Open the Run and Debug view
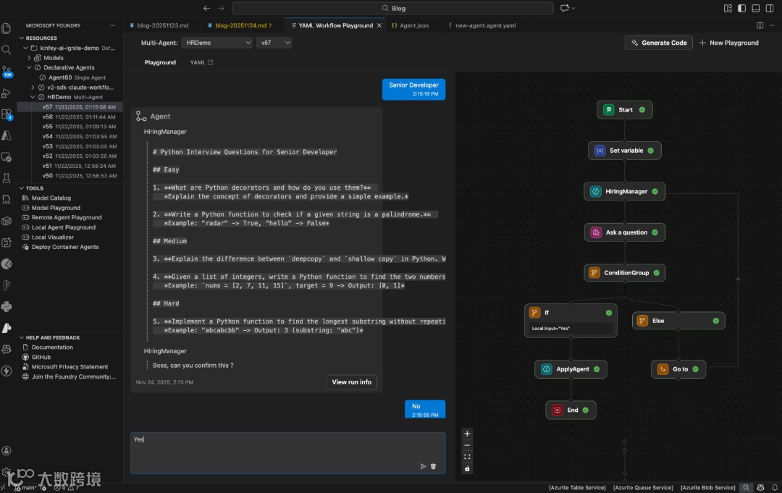 [7, 93]
